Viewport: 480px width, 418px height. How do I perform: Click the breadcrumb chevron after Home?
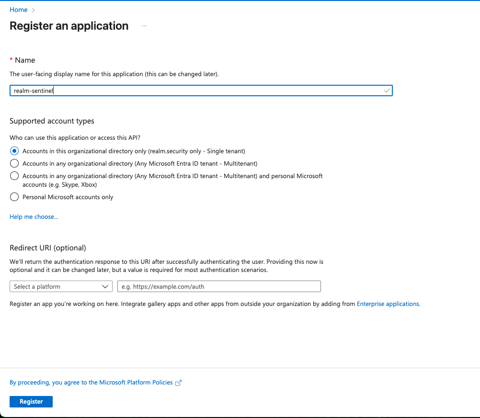click(x=33, y=10)
